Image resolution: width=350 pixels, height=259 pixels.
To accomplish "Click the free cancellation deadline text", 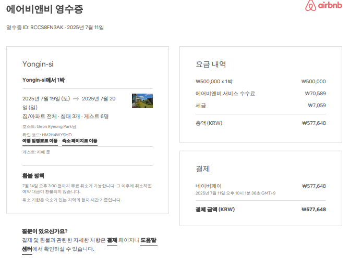I will point(87,188).
